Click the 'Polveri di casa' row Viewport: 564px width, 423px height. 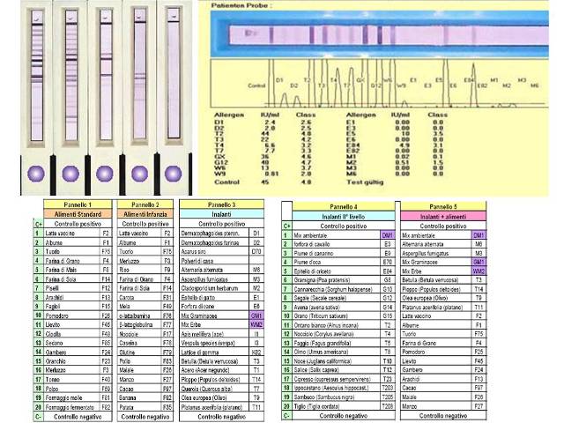(221, 261)
